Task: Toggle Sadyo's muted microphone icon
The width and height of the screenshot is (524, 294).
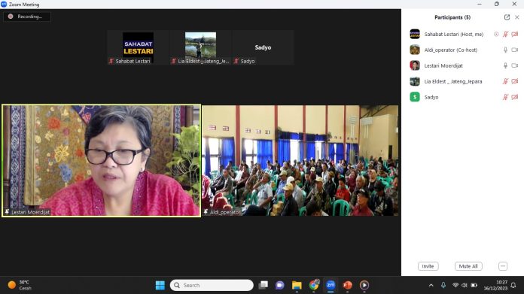Action: tap(505, 97)
